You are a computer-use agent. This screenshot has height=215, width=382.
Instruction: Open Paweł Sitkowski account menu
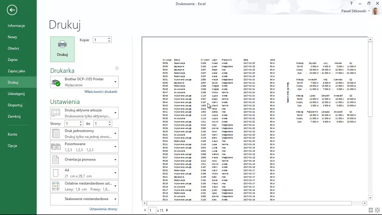click(x=356, y=11)
